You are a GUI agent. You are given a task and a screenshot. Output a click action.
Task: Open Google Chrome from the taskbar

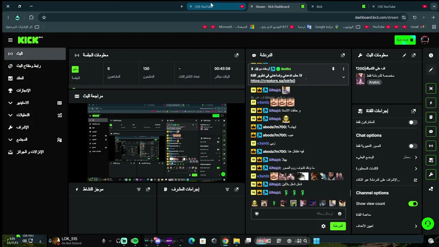[225, 241]
